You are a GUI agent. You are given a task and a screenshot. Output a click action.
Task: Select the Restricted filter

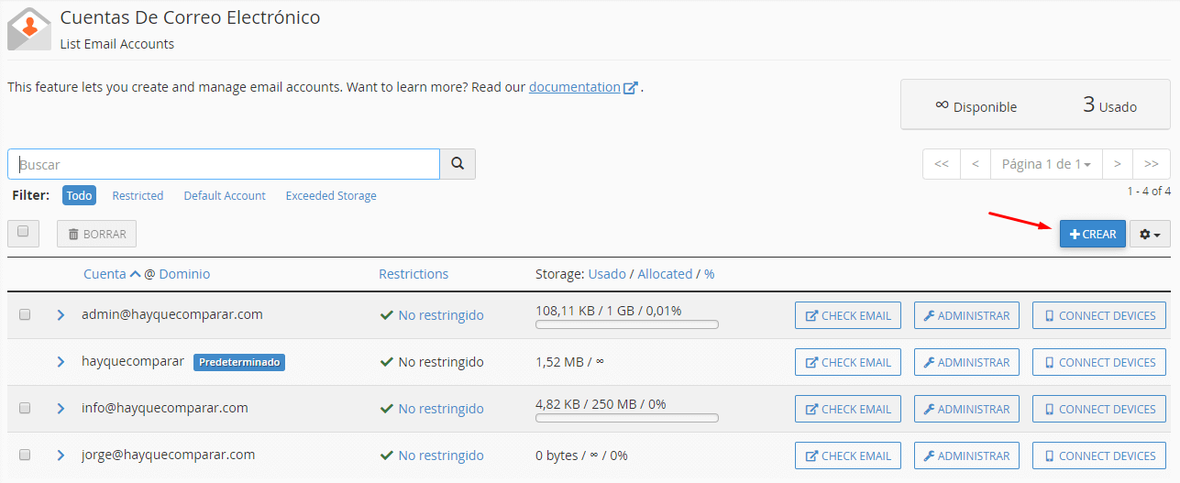(x=138, y=195)
